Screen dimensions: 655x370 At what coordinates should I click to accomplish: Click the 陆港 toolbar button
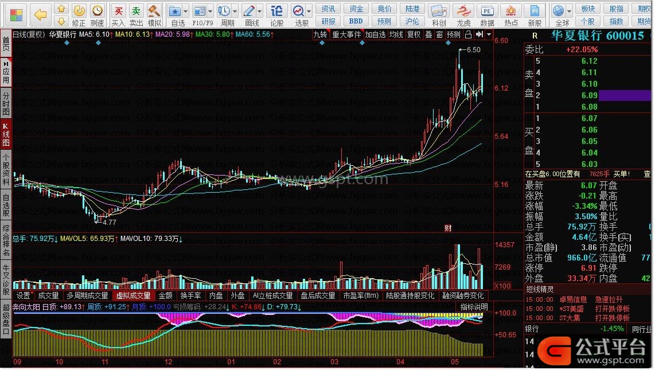412,9
